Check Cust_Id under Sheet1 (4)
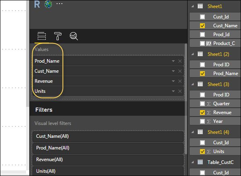The height and width of the screenshot is (176, 241). [202, 143]
